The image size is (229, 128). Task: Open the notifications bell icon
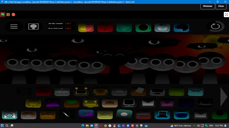tap(225, 125)
